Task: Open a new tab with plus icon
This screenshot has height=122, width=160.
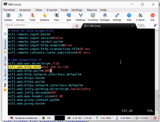Action: click(141, 26)
